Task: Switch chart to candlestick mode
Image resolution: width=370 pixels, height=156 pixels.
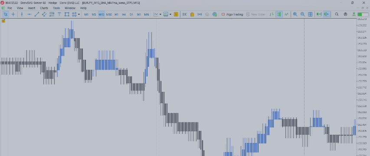Action: (279, 14)
